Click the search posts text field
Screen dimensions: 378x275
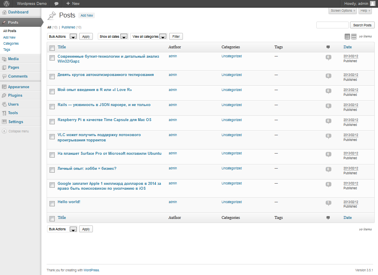pyautogui.click(x=333, y=25)
